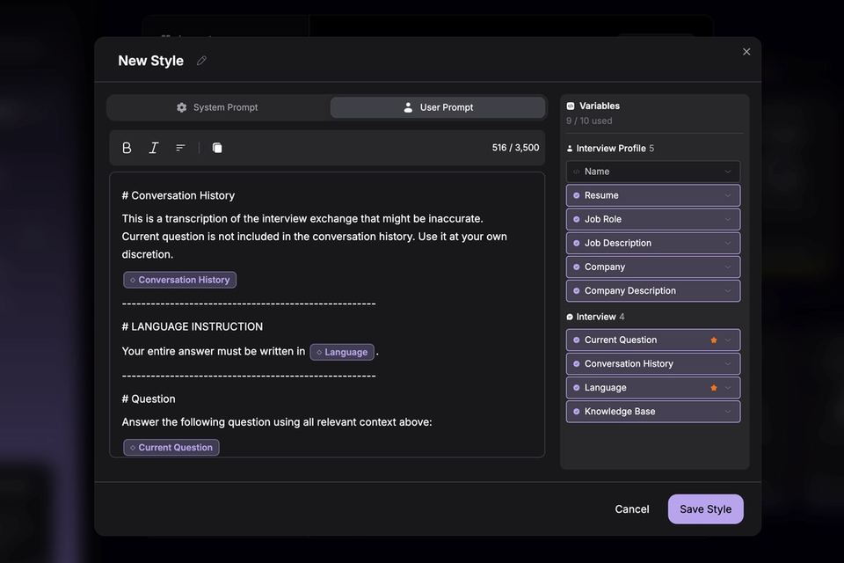
Task: Select the Conversation History variable in sidebar
Action: 653,363
